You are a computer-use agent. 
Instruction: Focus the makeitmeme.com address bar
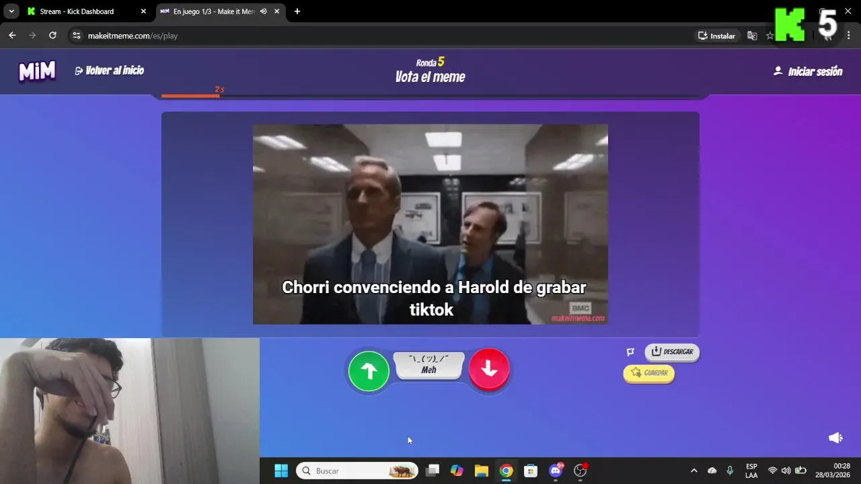click(x=383, y=36)
